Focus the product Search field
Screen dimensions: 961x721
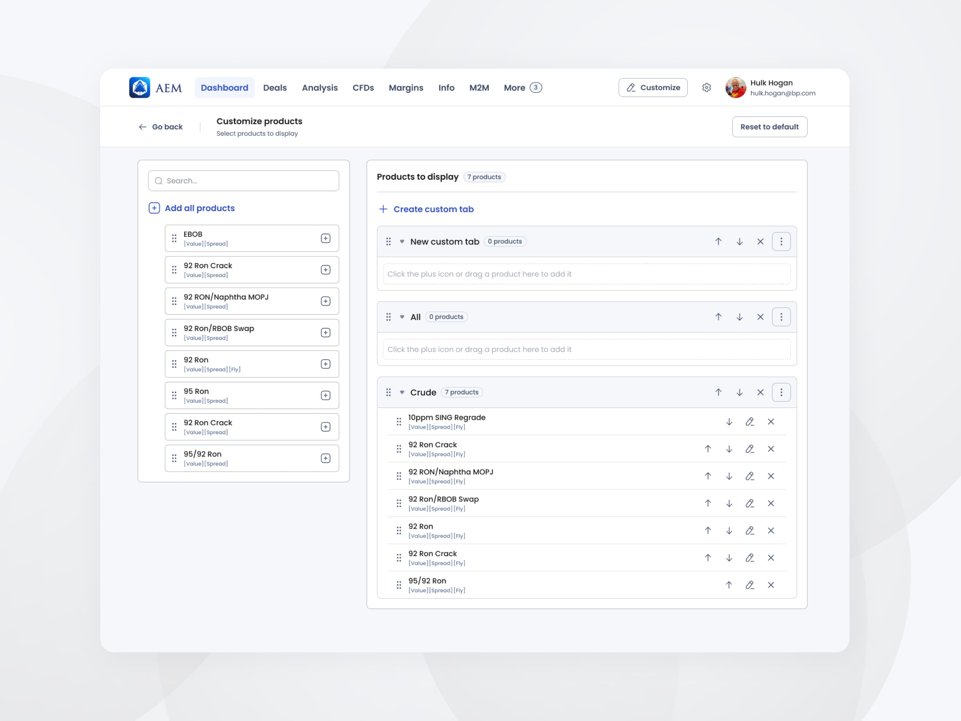243,180
